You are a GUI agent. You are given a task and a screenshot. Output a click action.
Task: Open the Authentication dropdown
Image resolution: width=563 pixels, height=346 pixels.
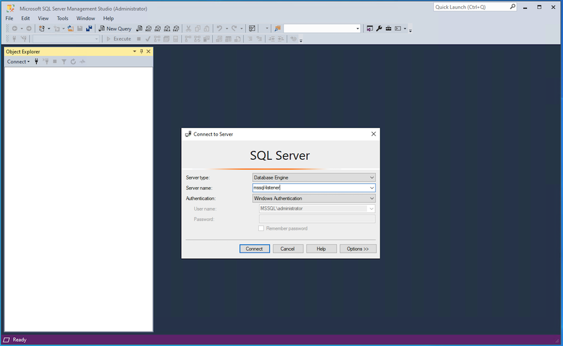pyautogui.click(x=314, y=198)
